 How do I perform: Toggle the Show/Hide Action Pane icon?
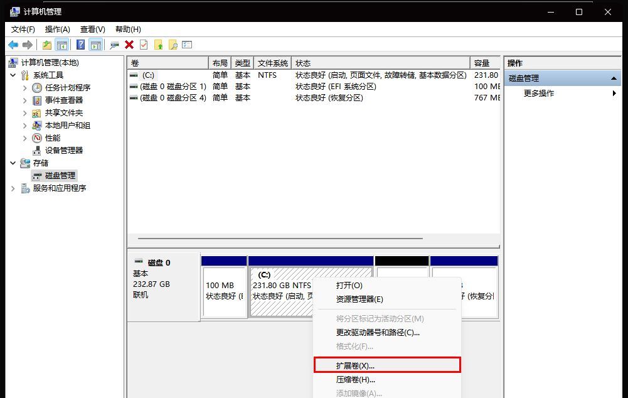(96, 45)
